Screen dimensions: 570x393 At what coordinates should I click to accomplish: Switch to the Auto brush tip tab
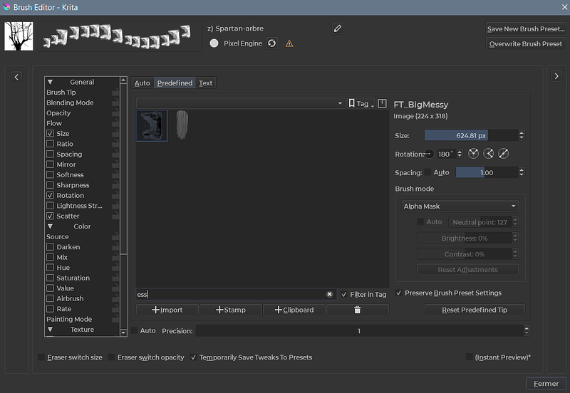(142, 83)
